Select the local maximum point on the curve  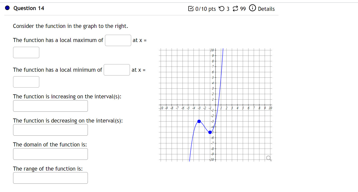pyautogui.click(x=199, y=121)
